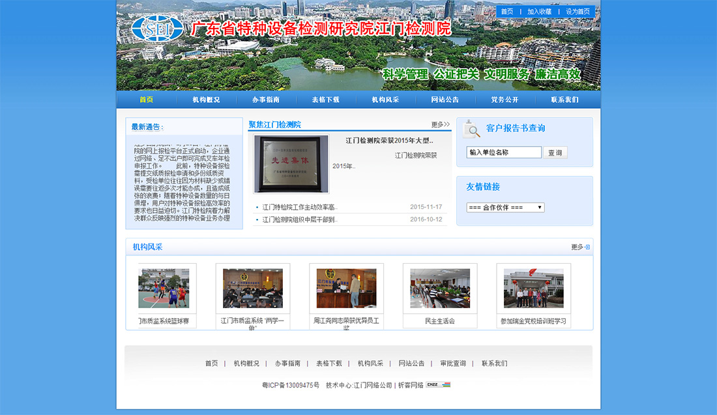
Task: Go to 办事指南 in the navigation bar
Action: click(266, 100)
